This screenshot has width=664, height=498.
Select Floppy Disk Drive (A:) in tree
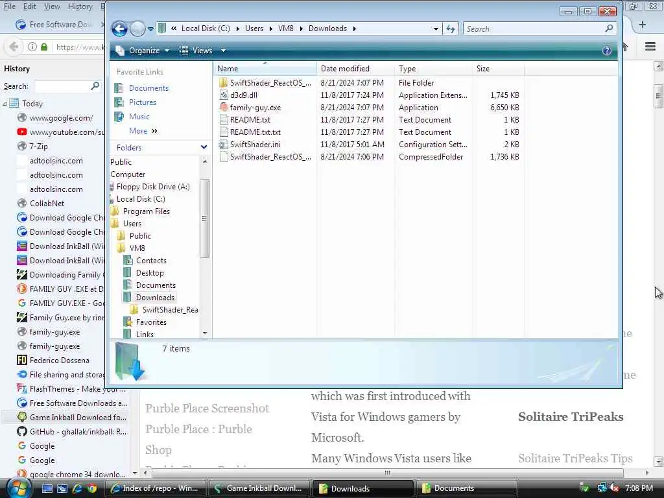click(153, 187)
